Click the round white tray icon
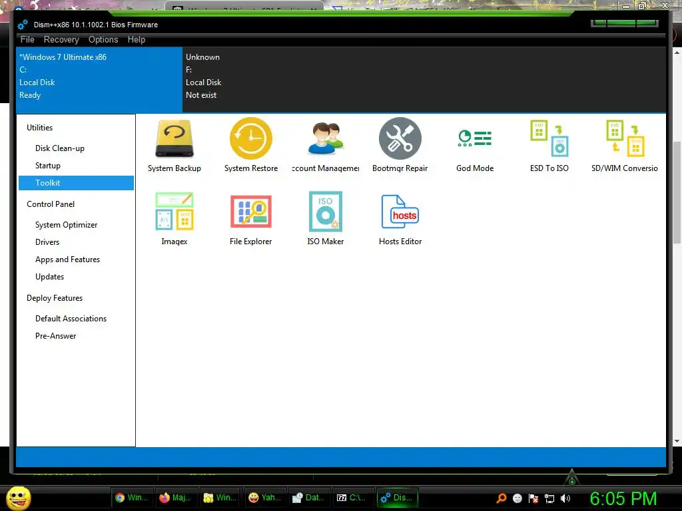 tap(517, 498)
